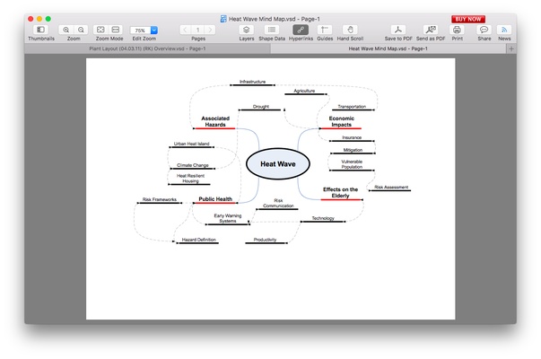The height and width of the screenshot is (359, 541).
Task: Click the Climate Change subtopic
Action: click(193, 165)
